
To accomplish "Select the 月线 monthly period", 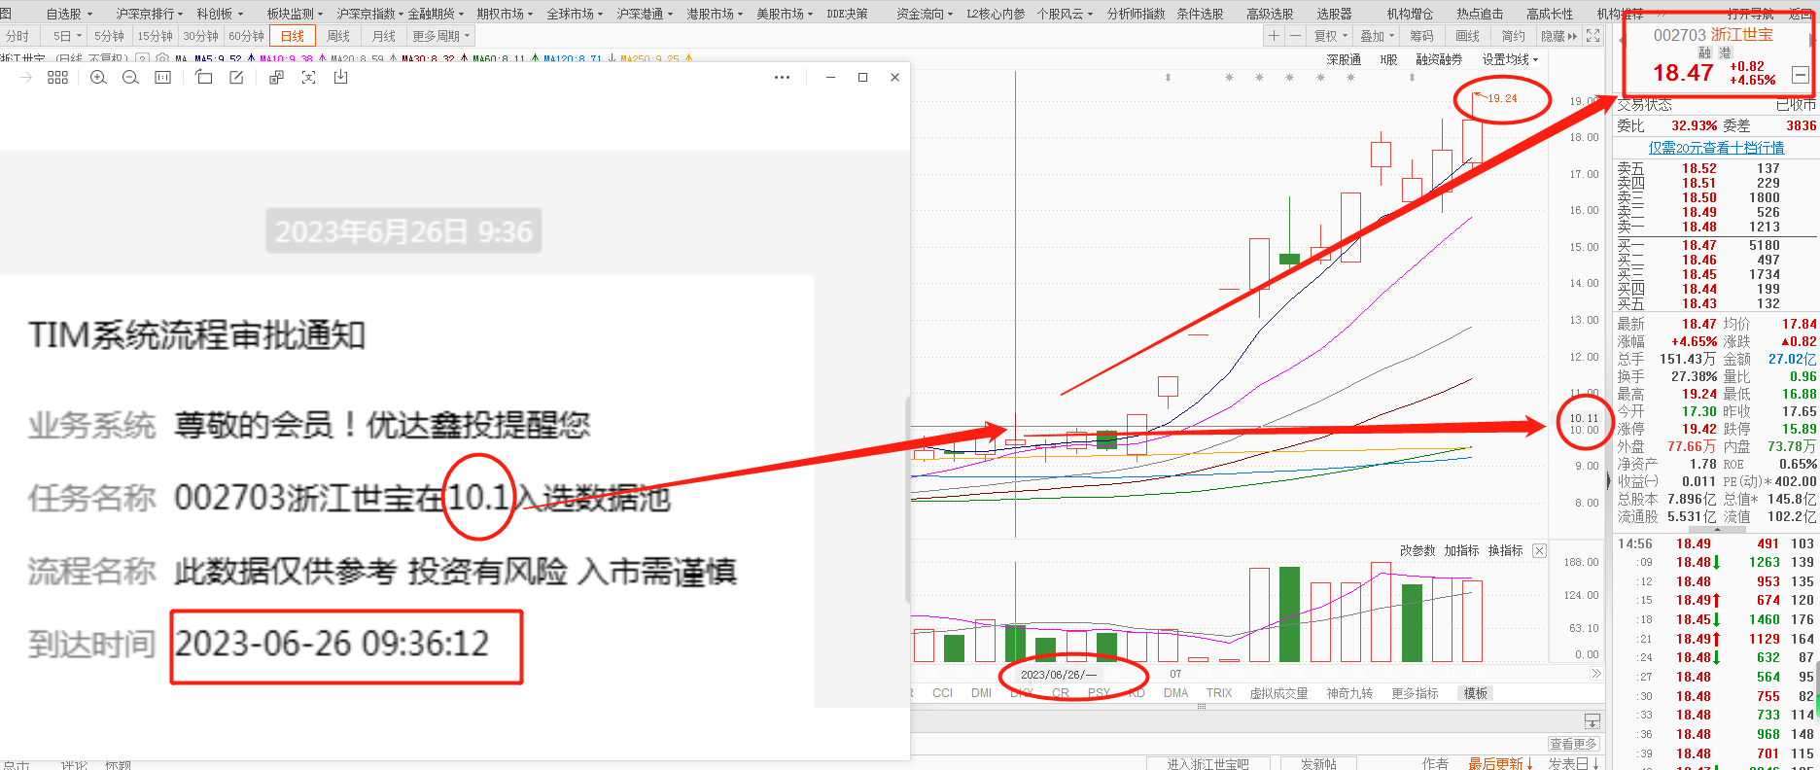I will tap(384, 36).
